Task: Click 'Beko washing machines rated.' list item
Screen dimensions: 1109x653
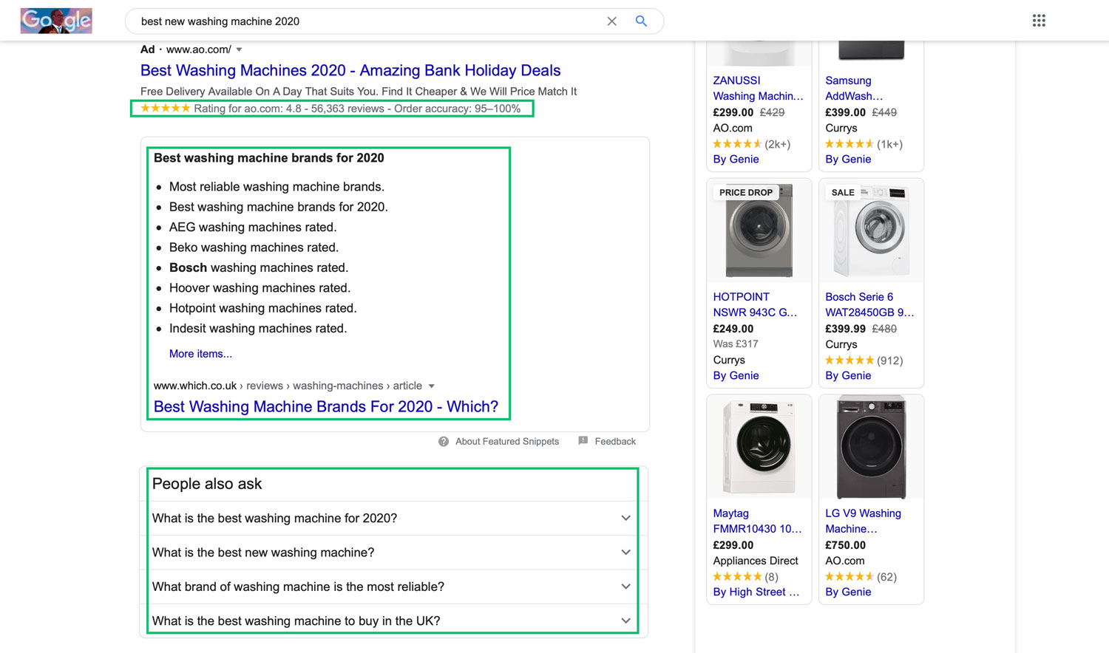Action: 254,247
